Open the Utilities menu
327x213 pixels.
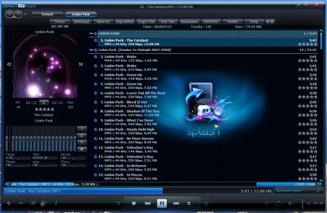[211, 22]
